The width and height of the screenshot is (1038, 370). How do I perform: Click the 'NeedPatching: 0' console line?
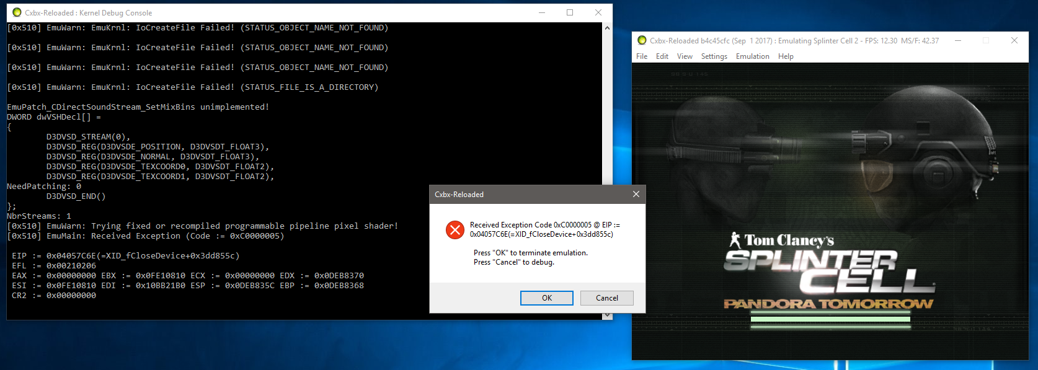coord(43,187)
